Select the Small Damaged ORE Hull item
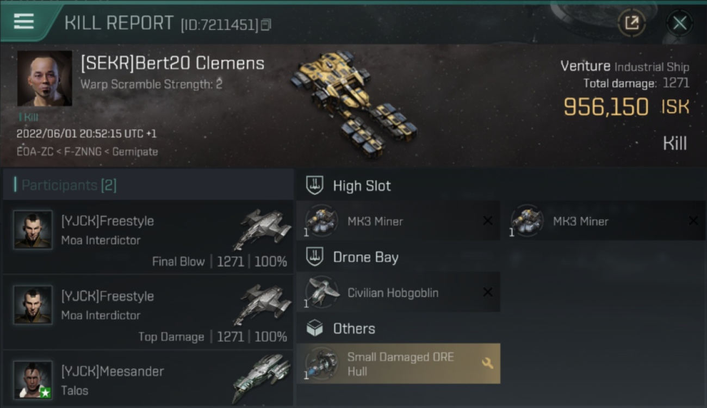The image size is (707, 408). click(x=398, y=363)
